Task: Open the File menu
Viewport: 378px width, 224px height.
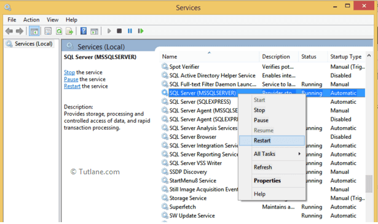Action: [x=12, y=20]
